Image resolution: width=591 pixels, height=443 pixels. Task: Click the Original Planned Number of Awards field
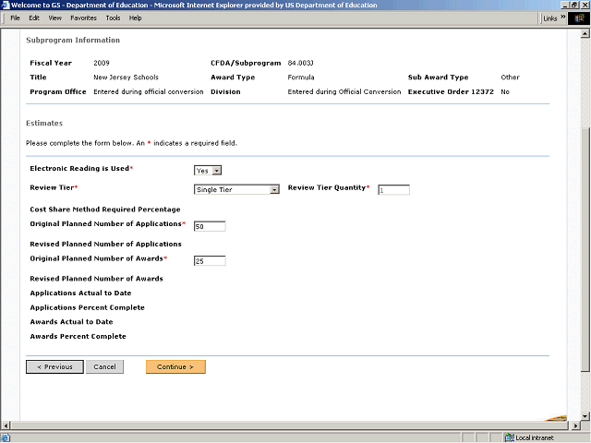coord(210,261)
